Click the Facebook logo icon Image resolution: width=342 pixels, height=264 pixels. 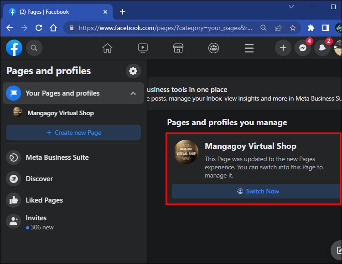[x=14, y=48]
